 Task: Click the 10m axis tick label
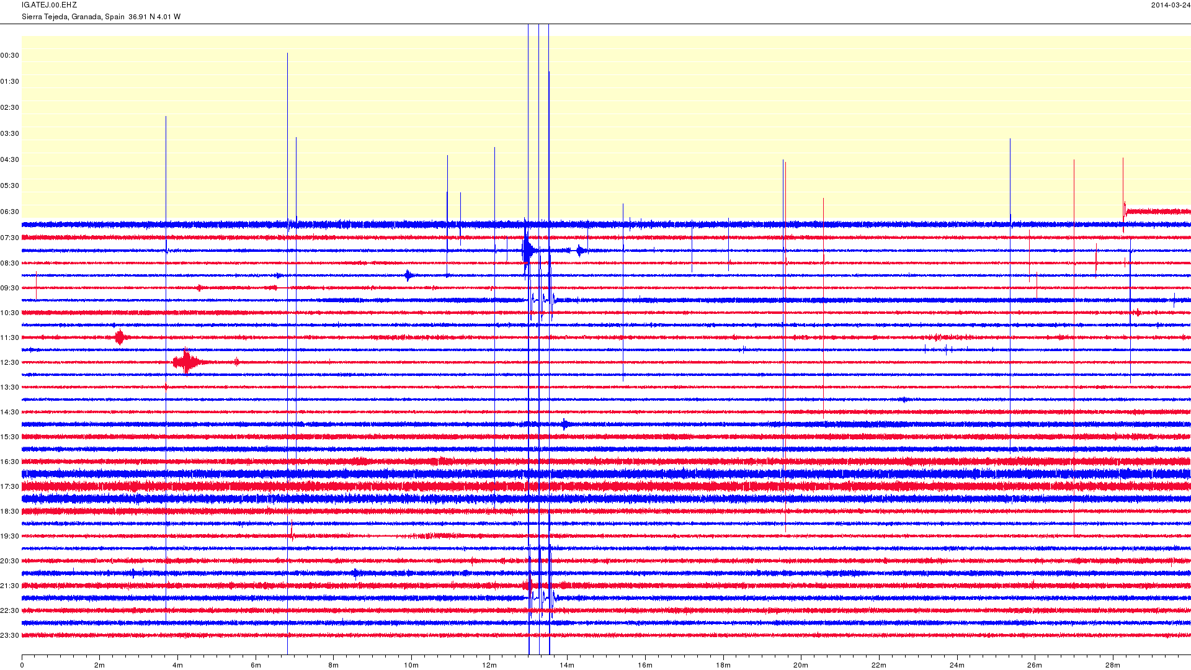pyautogui.click(x=411, y=665)
